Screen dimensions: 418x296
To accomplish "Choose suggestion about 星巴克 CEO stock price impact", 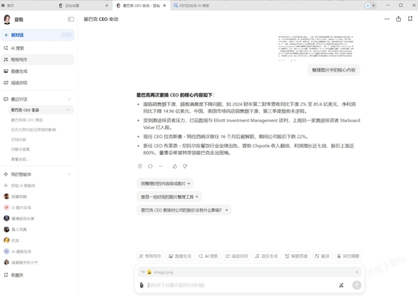I will [x=184, y=210].
